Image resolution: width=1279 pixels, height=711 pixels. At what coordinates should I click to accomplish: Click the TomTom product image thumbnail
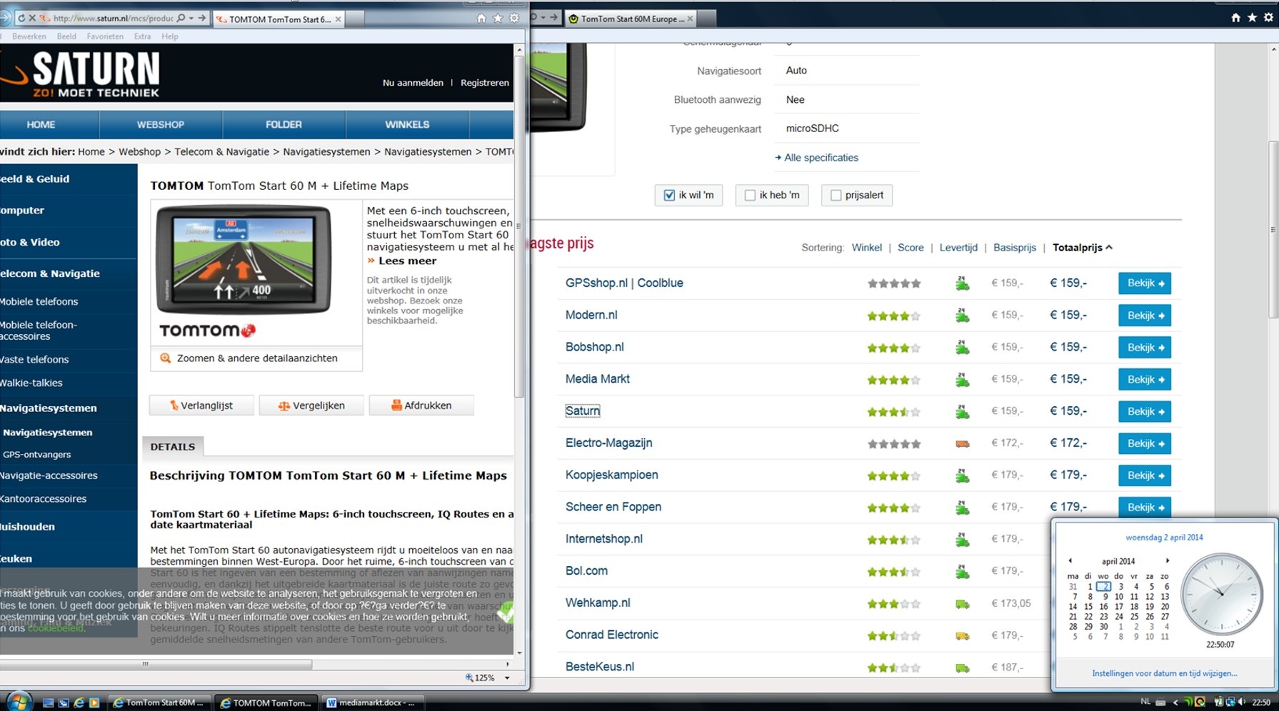click(244, 260)
